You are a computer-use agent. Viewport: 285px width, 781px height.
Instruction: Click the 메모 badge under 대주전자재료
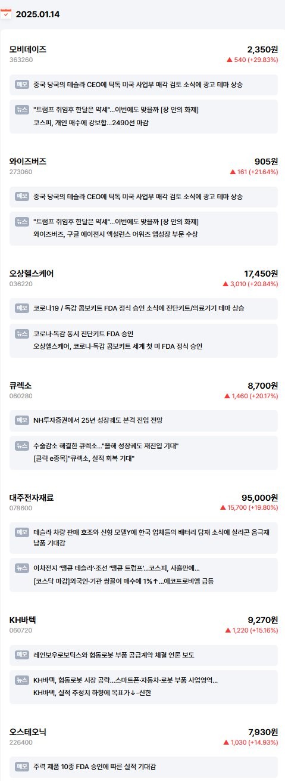tap(22, 532)
